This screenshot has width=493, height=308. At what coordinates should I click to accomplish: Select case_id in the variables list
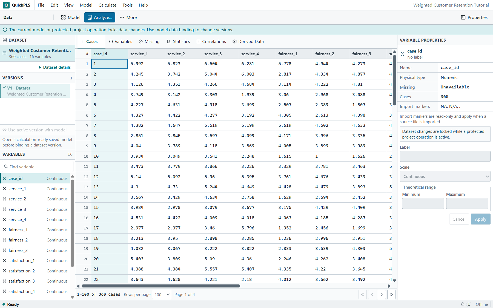point(35,178)
